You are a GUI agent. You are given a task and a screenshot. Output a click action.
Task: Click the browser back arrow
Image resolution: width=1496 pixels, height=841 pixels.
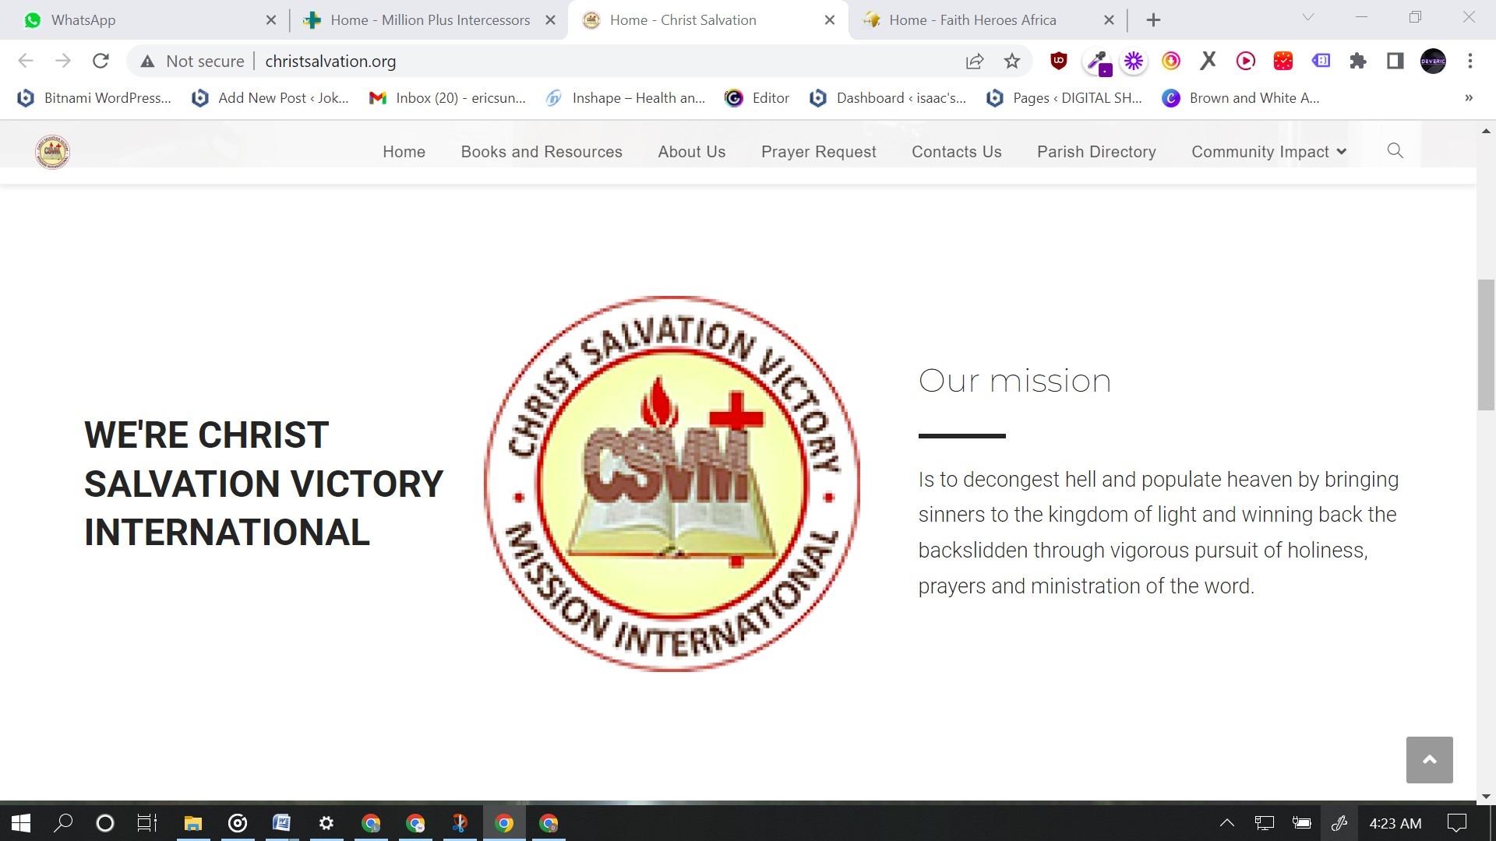(26, 61)
